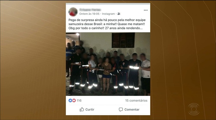Click the Curtir thumbs-up outline icon
This screenshot has width=216, height=120.
pyautogui.click(x=82, y=109)
